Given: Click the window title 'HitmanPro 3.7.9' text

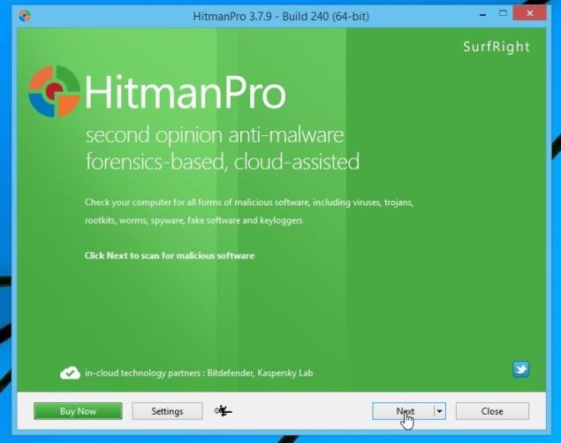Looking at the screenshot, I should (279, 15).
